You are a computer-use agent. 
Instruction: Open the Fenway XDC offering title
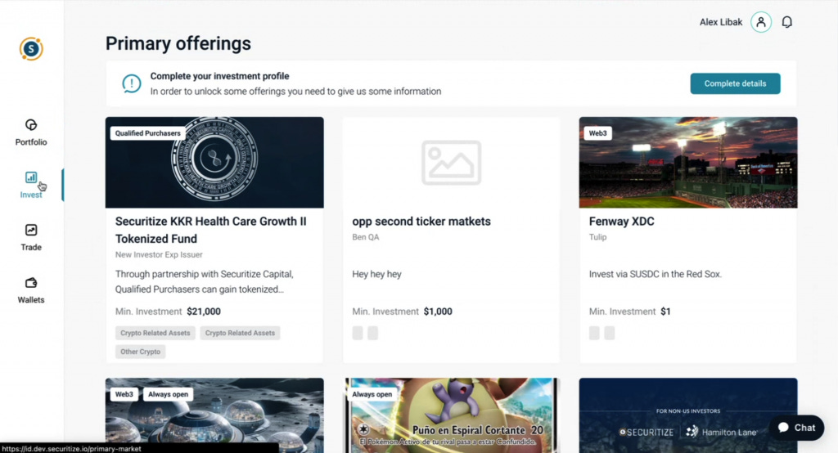click(x=622, y=221)
